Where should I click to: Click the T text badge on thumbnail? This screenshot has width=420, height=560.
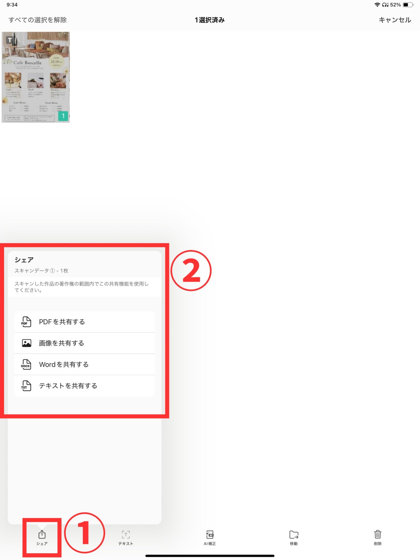10,40
